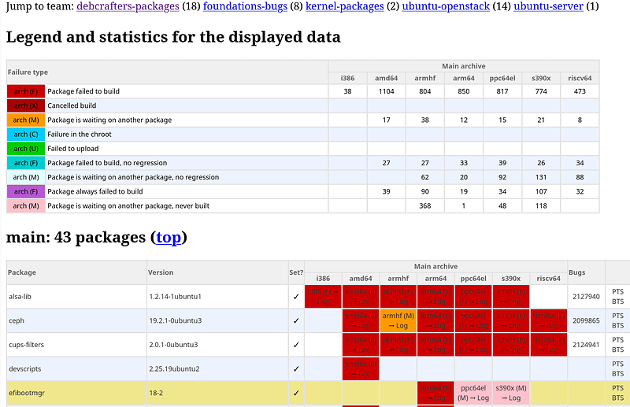
Task: Click red arch (F) 'Package failed to build' swatch
Action: coord(26,91)
